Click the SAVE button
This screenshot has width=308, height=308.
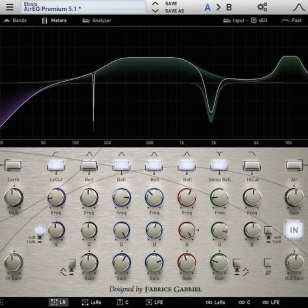coord(171,4)
